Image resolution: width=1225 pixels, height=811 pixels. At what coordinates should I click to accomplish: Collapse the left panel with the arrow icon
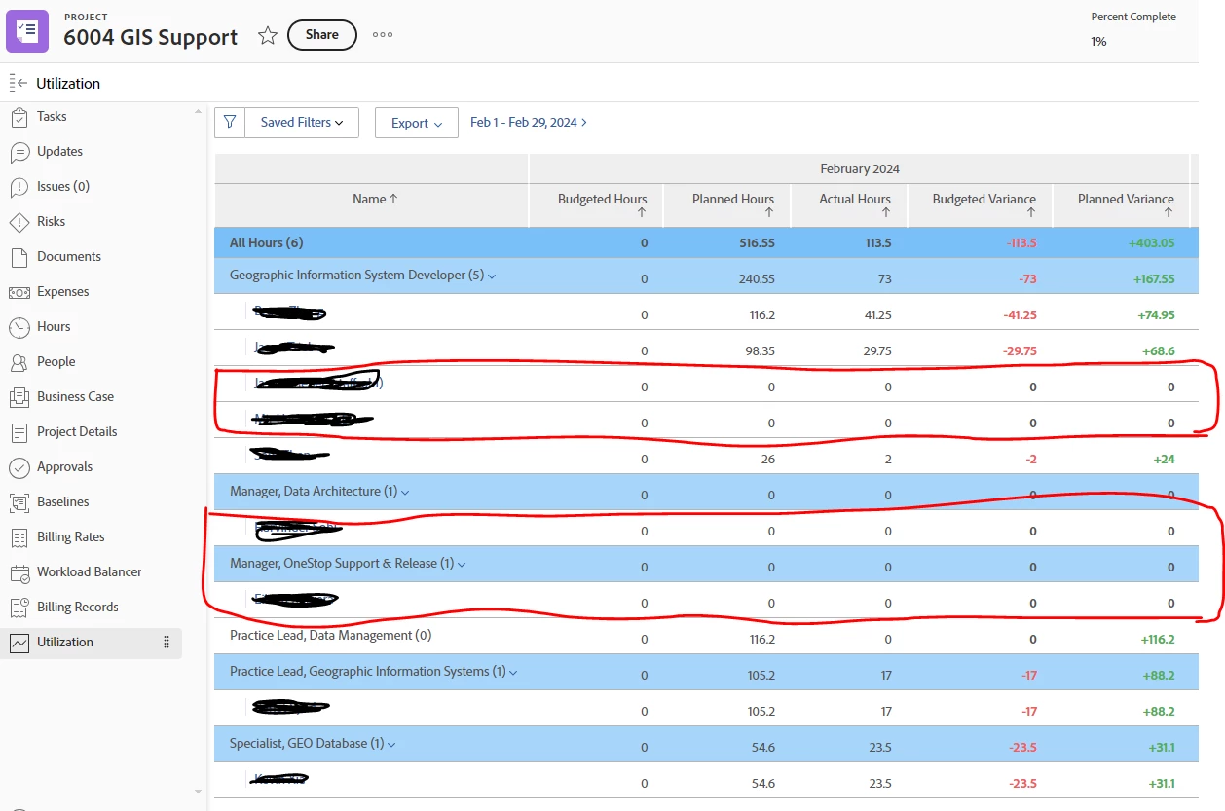coord(18,83)
